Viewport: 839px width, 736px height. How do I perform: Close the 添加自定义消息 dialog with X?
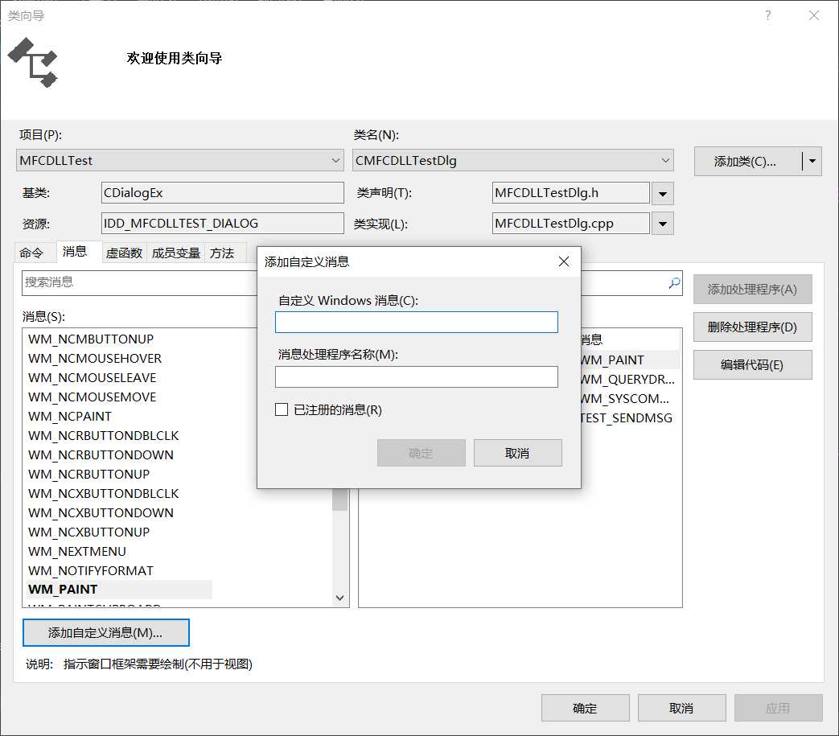pos(563,261)
